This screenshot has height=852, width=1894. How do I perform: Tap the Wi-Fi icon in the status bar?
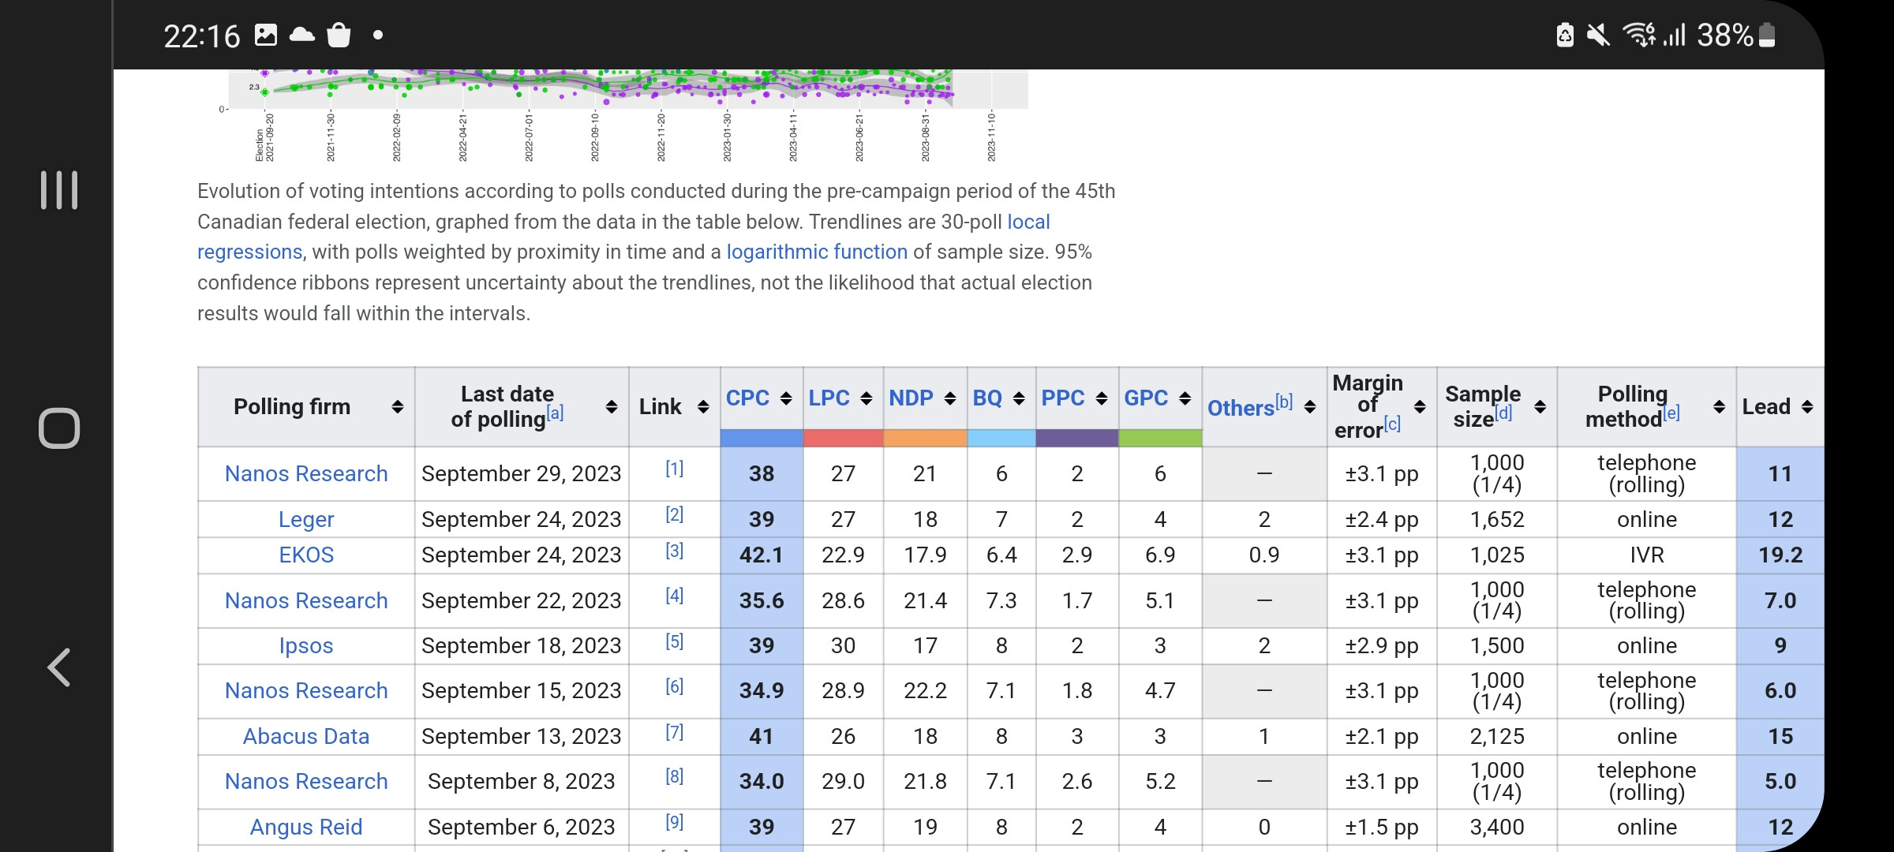click(1639, 35)
